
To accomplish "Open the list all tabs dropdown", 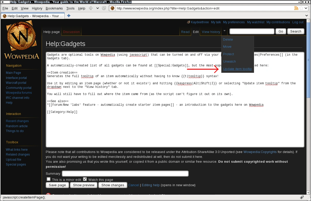I will click(307, 16).
